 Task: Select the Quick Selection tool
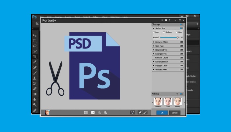[x=35, y=51]
